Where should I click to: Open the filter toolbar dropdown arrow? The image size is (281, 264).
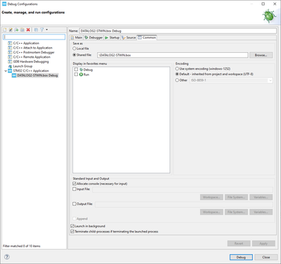click(x=47, y=30)
